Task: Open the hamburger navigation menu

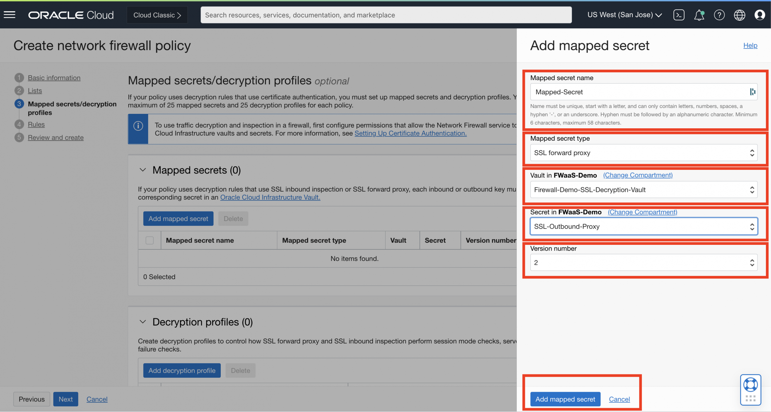Action: [10, 15]
